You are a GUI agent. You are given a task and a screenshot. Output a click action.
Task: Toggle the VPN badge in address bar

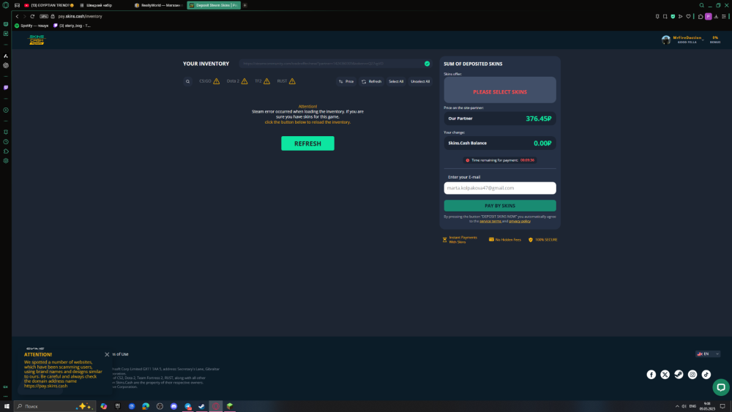point(44,16)
